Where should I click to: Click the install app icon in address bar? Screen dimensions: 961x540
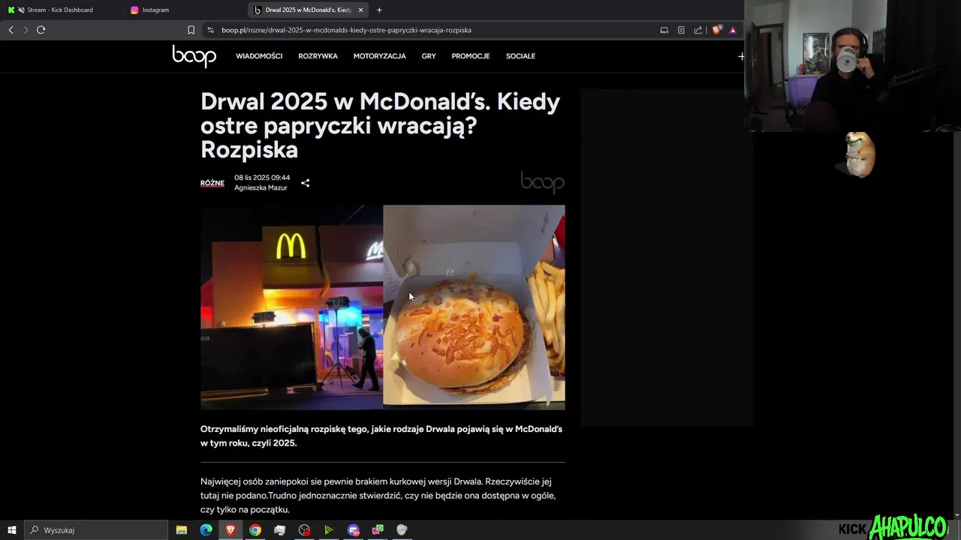pos(664,30)
